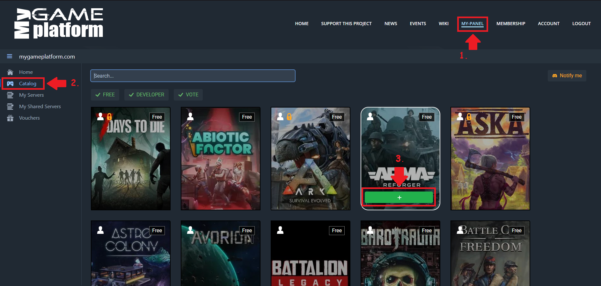Click the user icon on Astro Colony card
This screenshot has height=286, width=601.
point(100,230)
